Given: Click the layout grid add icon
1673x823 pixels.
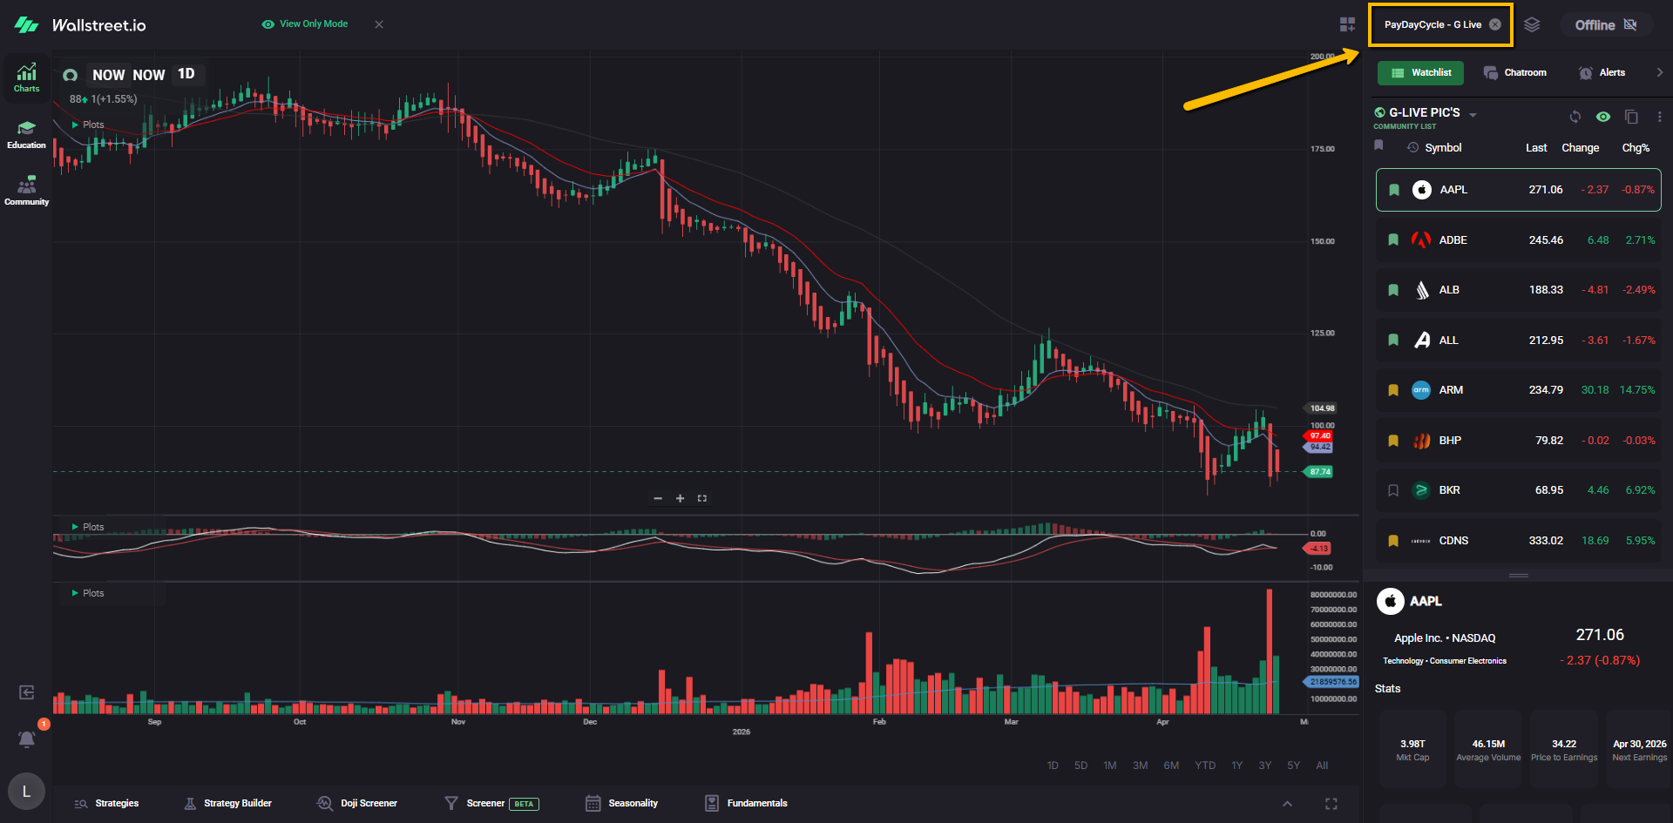Looking at the screenshot, I should (1347, 24).
